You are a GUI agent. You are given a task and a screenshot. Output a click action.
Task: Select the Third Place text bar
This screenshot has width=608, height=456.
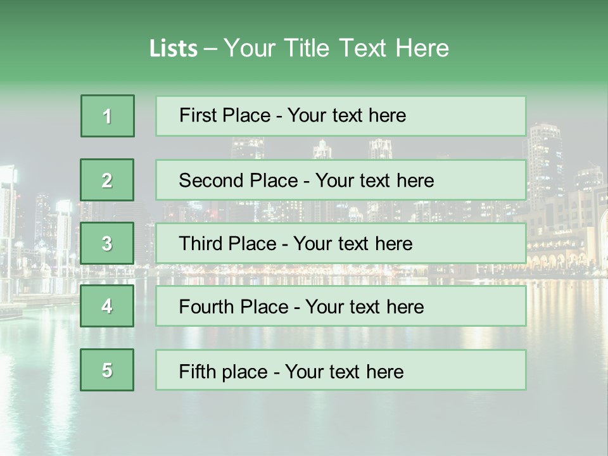coord(341,243)
